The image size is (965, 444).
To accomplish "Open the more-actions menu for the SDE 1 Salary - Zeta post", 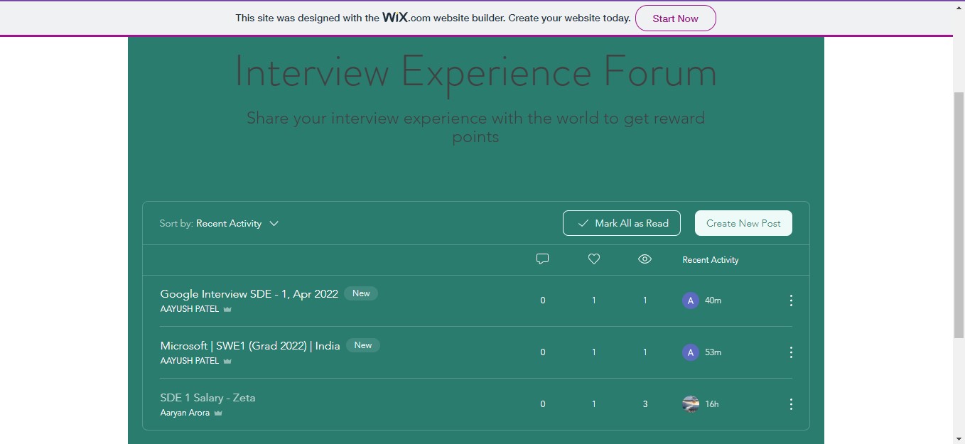I will [x=791, y=404].
